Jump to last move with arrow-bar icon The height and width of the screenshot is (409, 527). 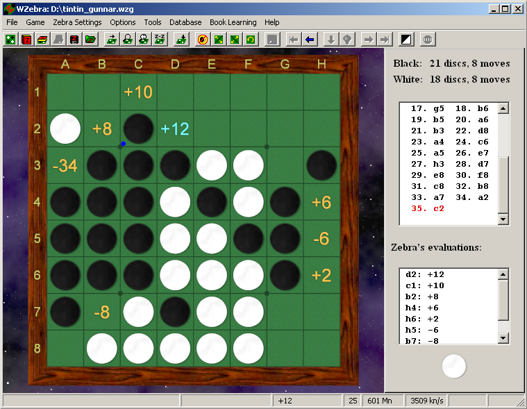coord(384,40)
